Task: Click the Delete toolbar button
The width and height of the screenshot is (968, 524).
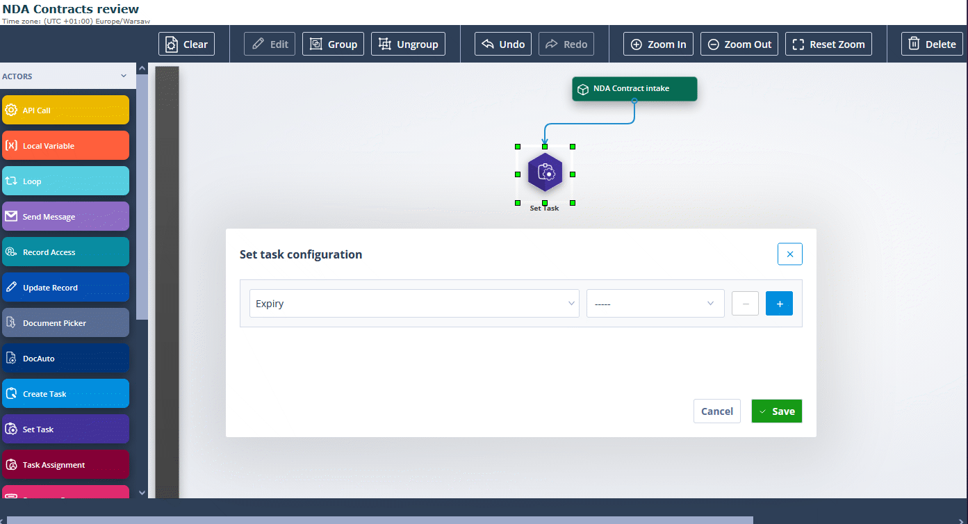Action: click(x=932, y=44)
